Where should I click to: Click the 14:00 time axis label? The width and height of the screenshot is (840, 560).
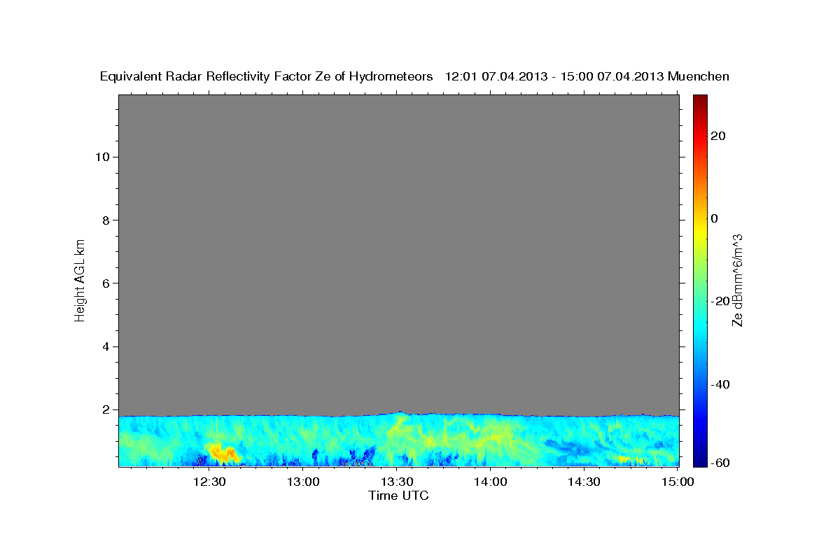[x=491, y=482]
